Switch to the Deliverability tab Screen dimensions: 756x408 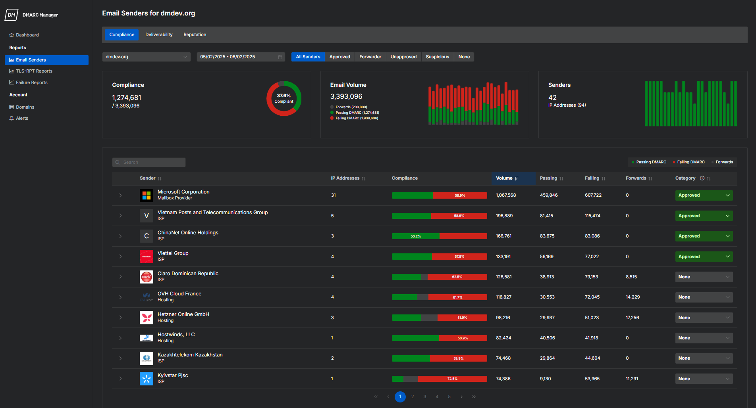coord(159,35)
